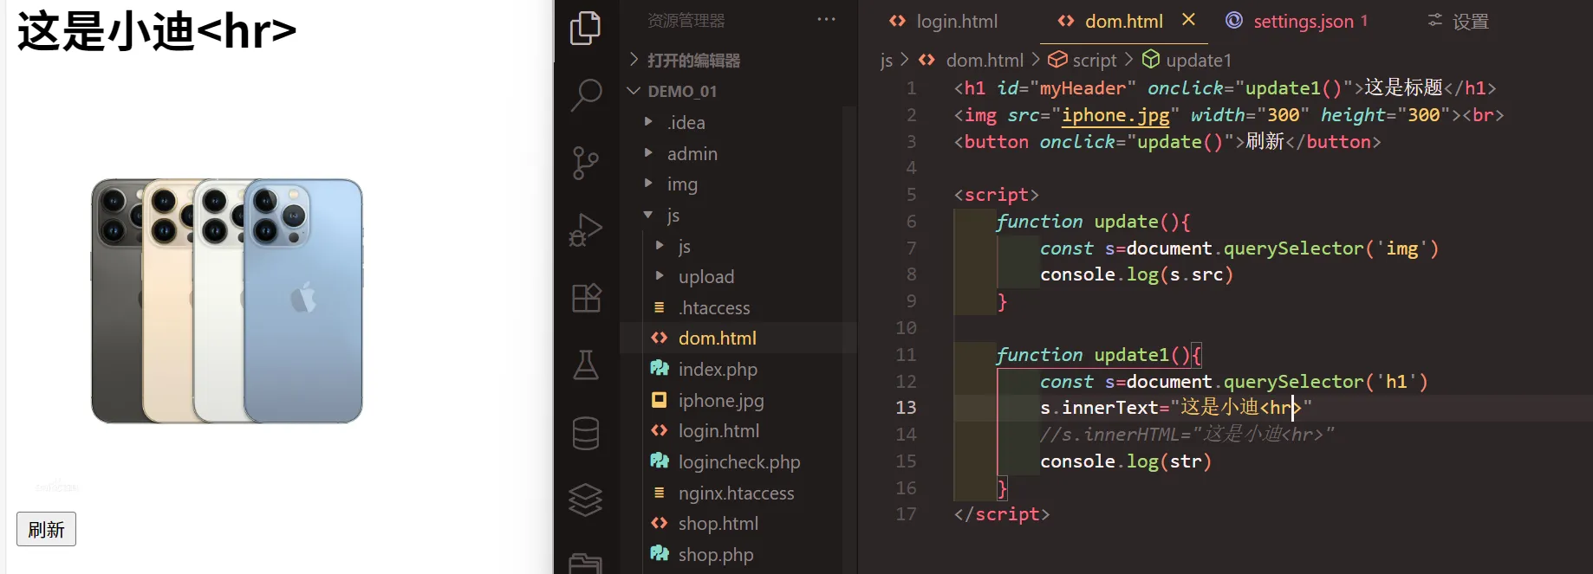The width and height of the screenshot is (1593, 574).
Task: Click the 这是小迪<hr> heading on page
Action: 157,31
